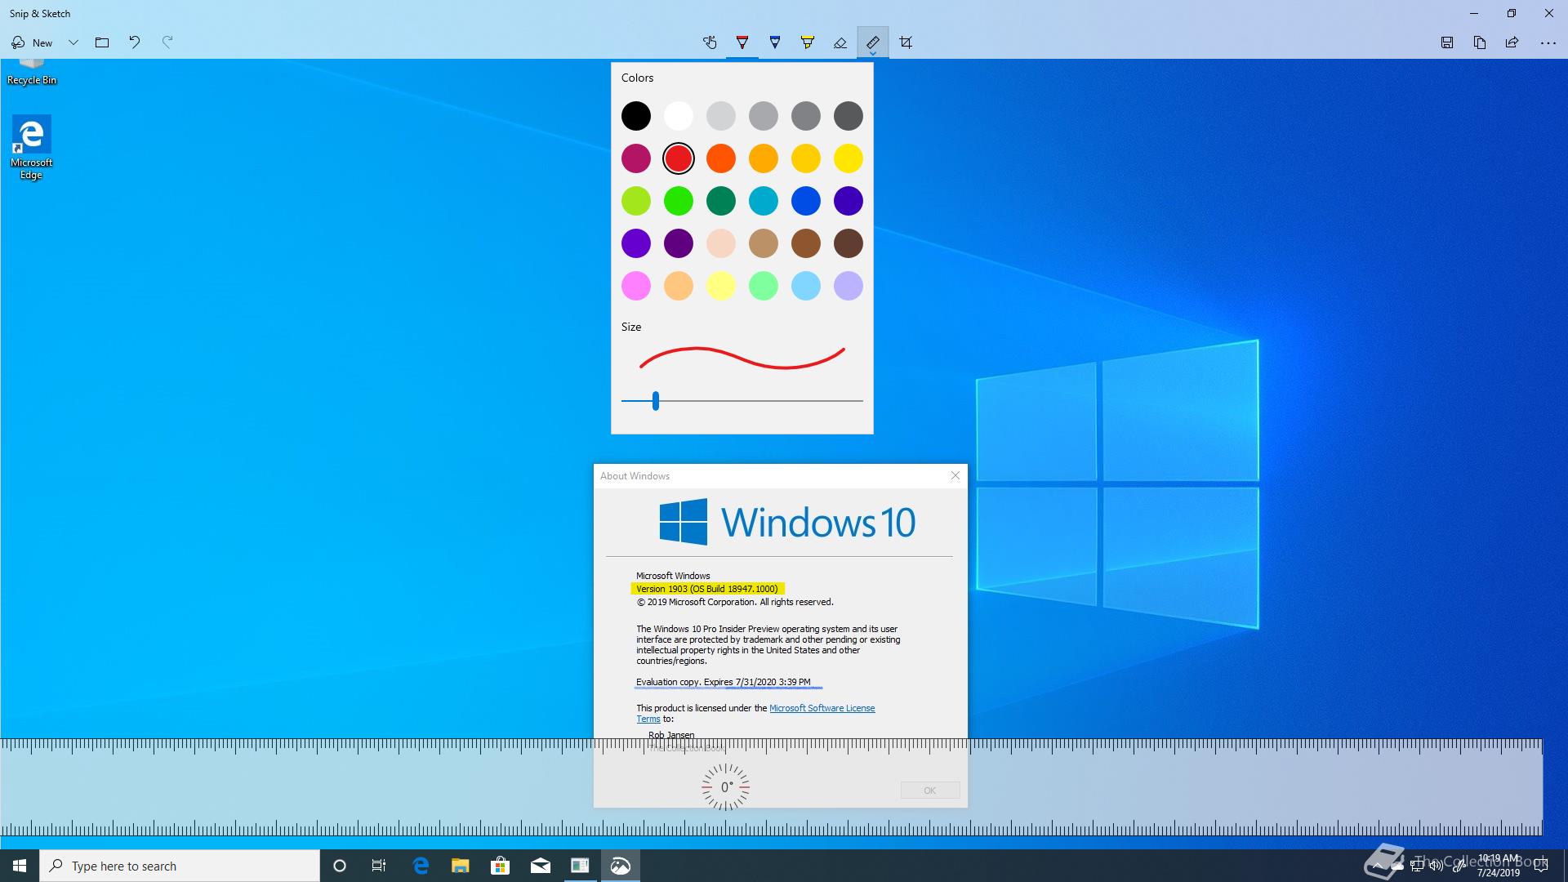The image size is (1568, 882).
Task: Expand the Ruler tool chevron
Action: pyautogui.click(x=873, y=54)
